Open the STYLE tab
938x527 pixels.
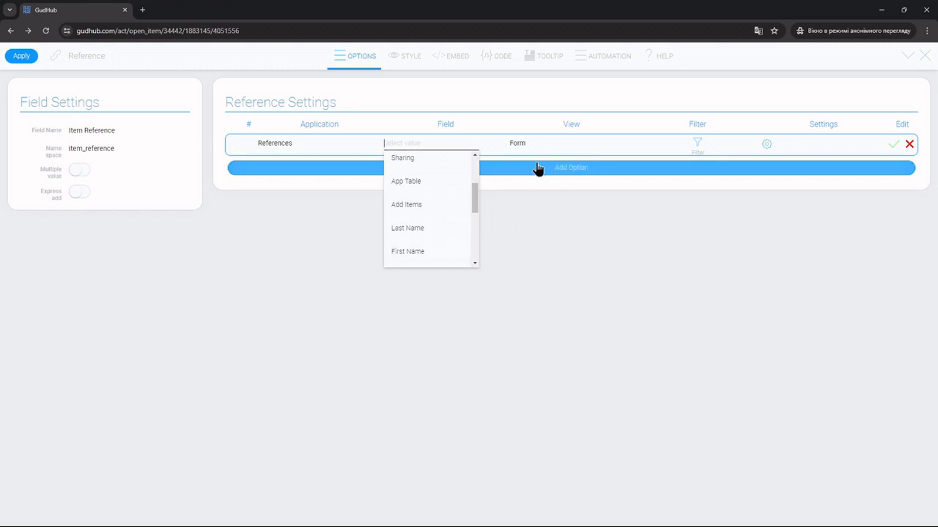click(405, 56)
